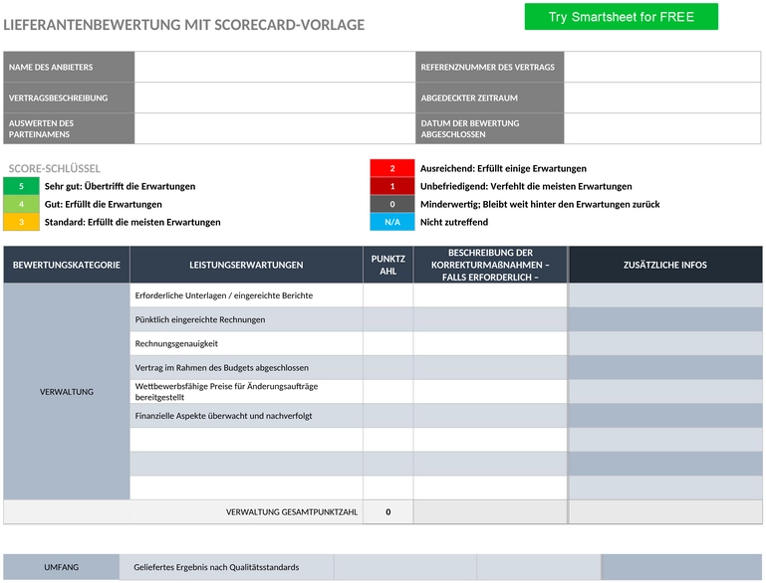
Task: Select the Referenznummer des Vertrags value cell
Action: tap(662, 67)
